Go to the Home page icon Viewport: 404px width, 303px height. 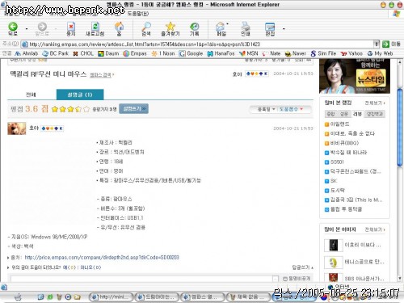(119, 28)
